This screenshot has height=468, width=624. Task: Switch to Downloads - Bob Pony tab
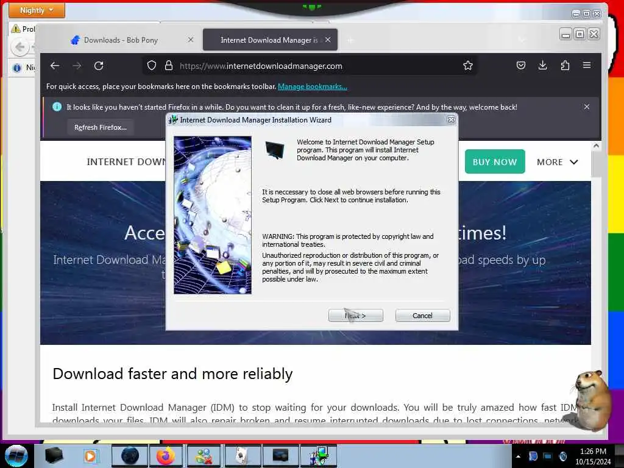(x=121, y=40)
